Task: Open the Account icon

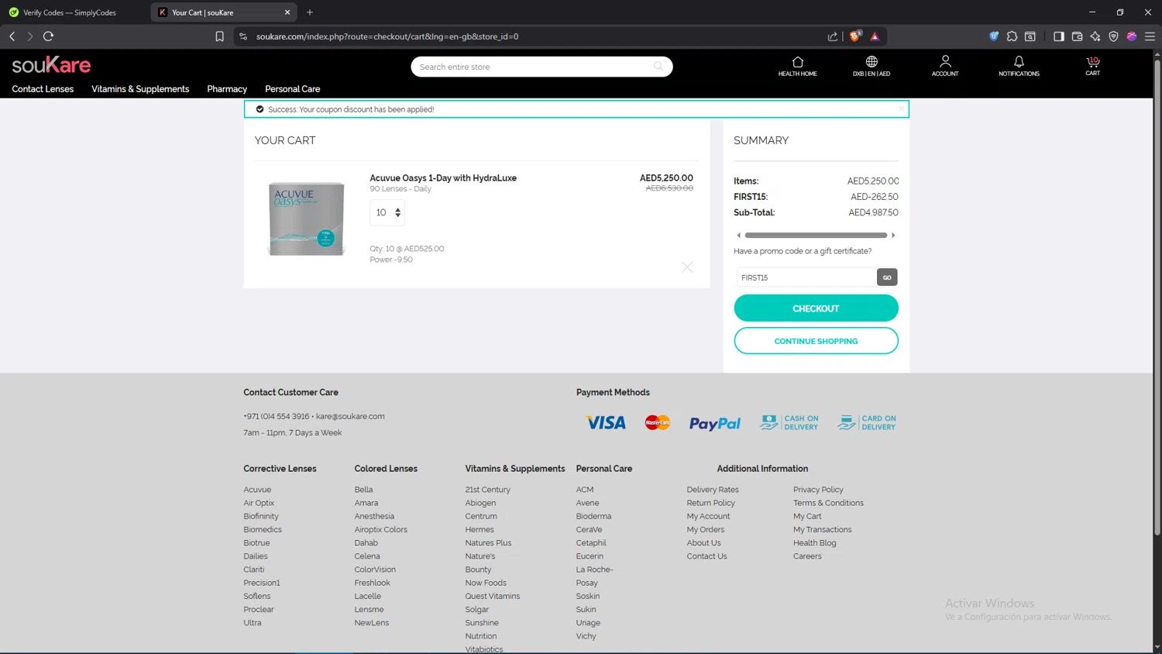Action: pyautogui.click(x=945, y=66)
